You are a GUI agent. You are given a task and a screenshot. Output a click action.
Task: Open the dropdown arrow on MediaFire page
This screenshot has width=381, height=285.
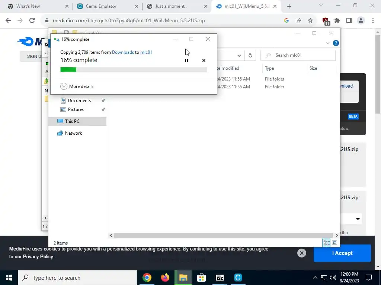click(358, 219)
